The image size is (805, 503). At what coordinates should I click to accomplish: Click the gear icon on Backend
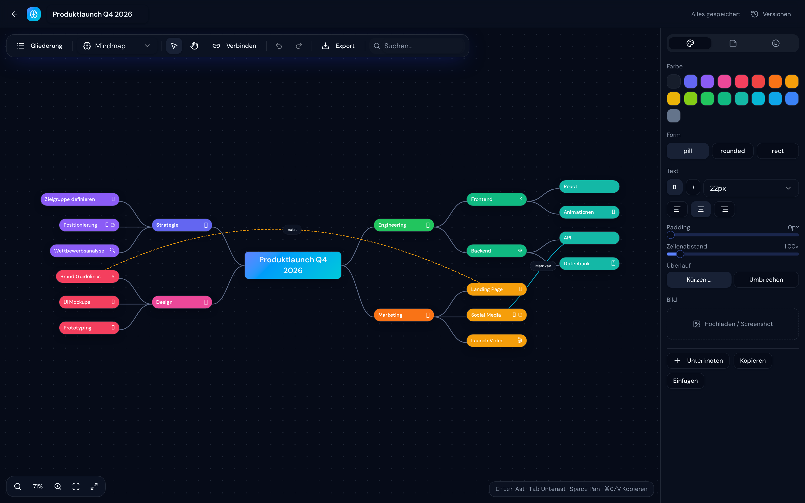coord(520,250)
